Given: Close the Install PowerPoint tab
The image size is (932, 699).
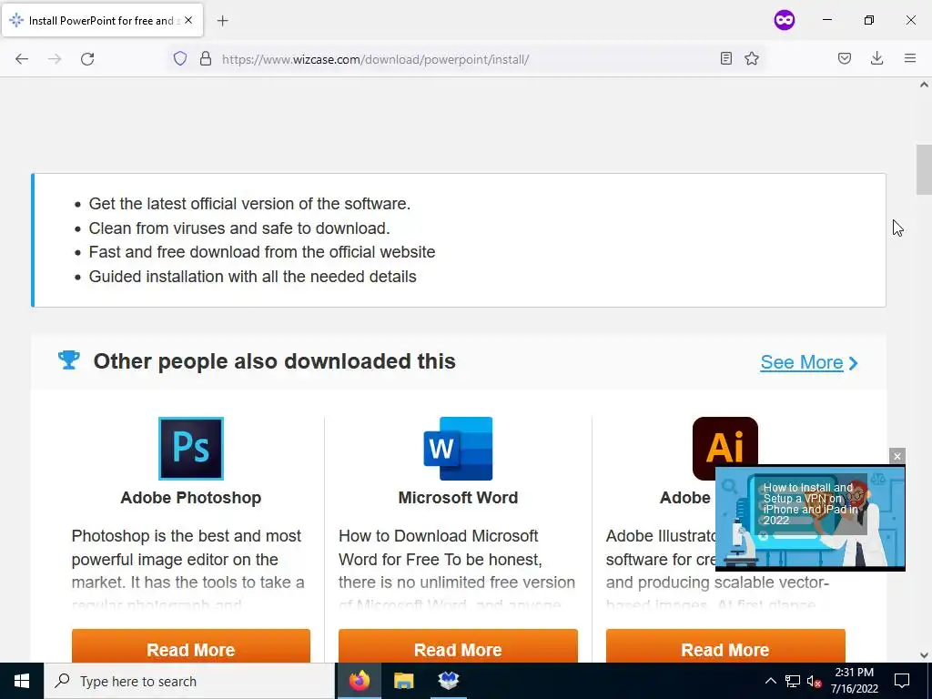Looking at the screenshot, I should tap(188, 20).
